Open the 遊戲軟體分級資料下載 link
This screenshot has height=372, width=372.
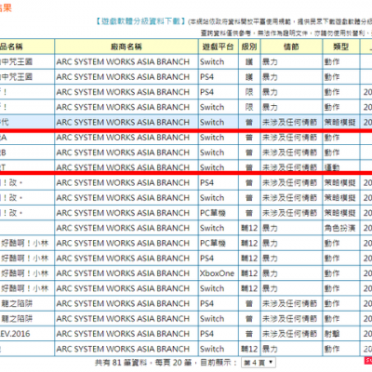pos(140,21)
